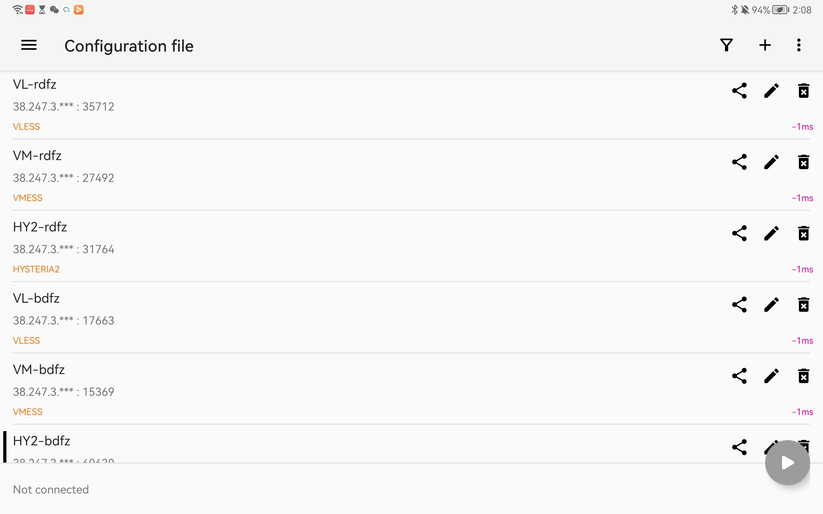Delete the VM-bdfz configuration
Image resolution: width=823 pixels, height=514 pixels.
803,376
